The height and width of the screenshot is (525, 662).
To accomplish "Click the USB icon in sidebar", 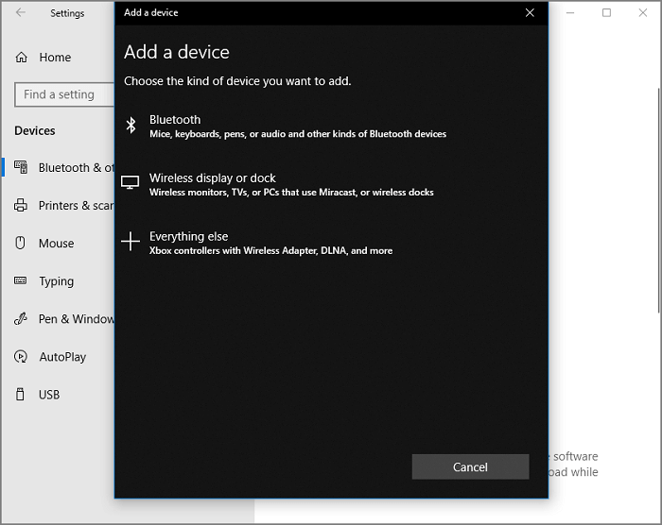I will 21,395.
